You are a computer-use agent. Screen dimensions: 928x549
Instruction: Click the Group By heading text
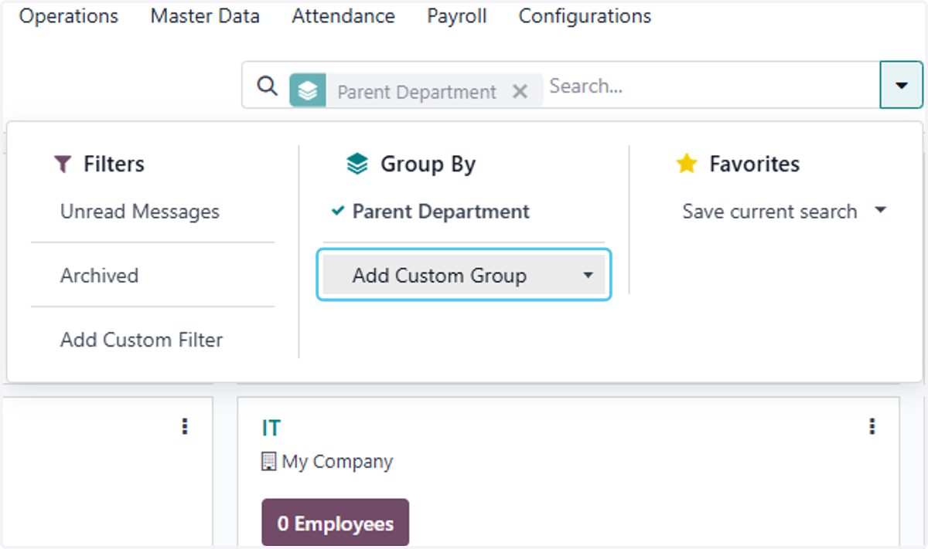pyautogui.click(x=428, y=164)
